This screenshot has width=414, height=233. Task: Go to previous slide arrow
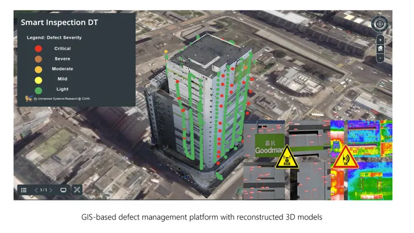(x=36, y=190)
